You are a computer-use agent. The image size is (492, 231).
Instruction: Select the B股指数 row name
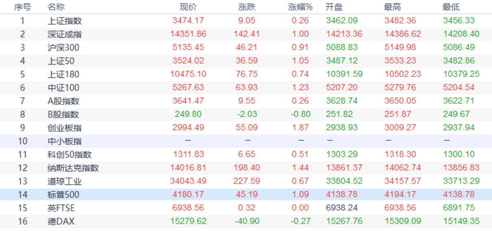tap(63, 114)
